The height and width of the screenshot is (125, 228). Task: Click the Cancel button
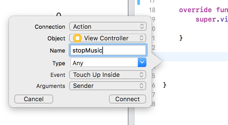click(34, 99)
